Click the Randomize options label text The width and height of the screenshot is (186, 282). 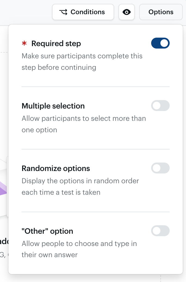(x=56, y=168)
